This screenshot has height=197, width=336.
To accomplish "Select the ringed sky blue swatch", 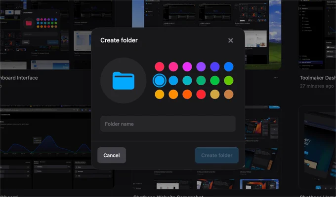I will pos(160,81).
